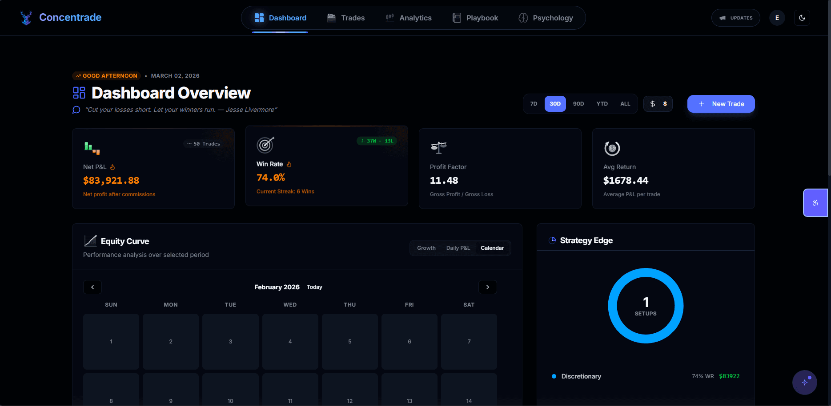Toggle dark mode with the moon icon
The width and height of the screenshot is (831, 406).
pyautogui.click(x=802, y=18)
